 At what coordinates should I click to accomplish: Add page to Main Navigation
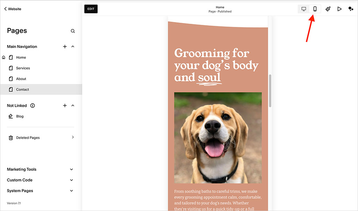(65, 47)
